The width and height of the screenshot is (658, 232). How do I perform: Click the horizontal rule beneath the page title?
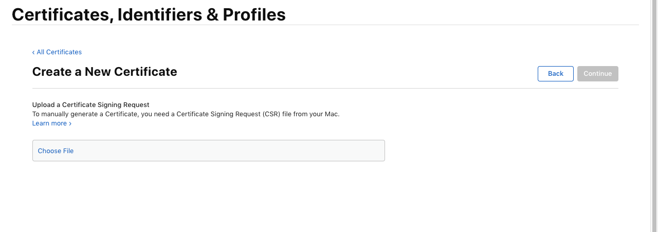[325, 25]
